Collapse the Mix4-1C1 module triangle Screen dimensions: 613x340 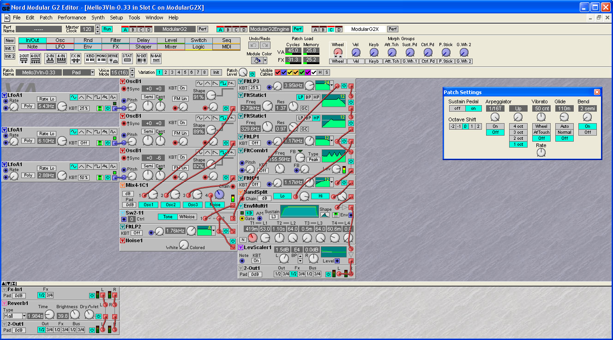tap(122, 185)
